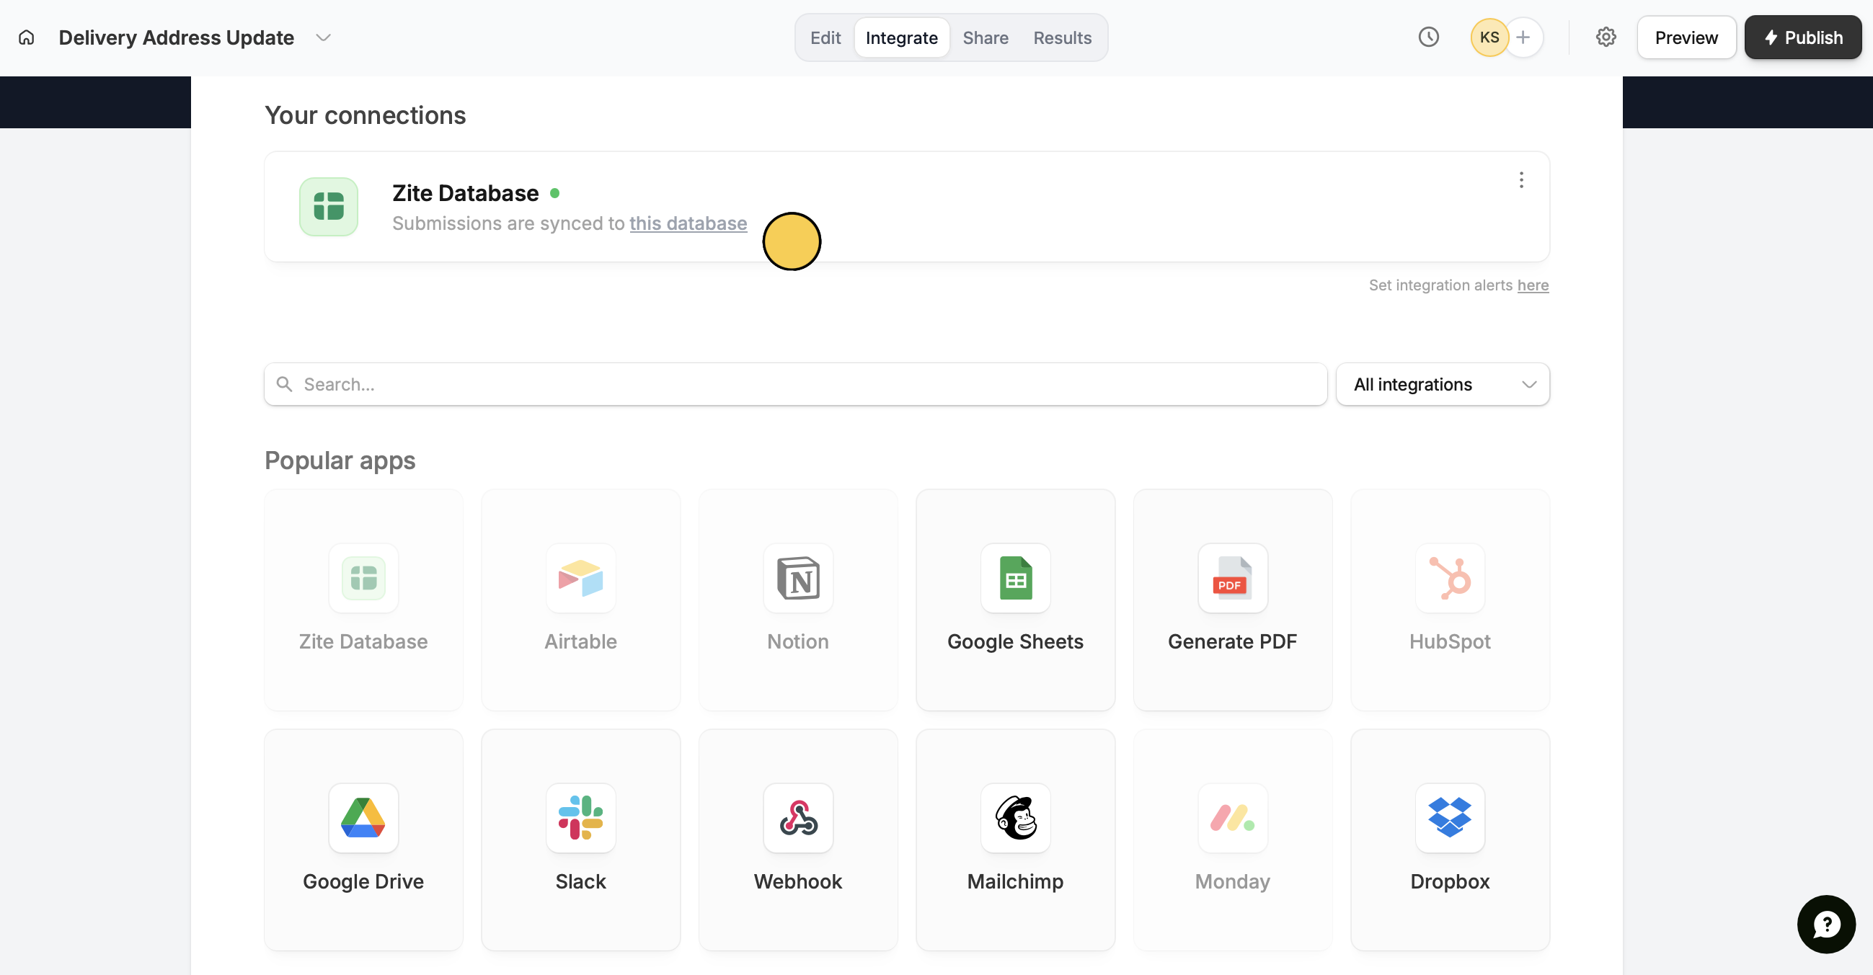
Task: Open the help chat bubble
Action: coord(1825,923)
